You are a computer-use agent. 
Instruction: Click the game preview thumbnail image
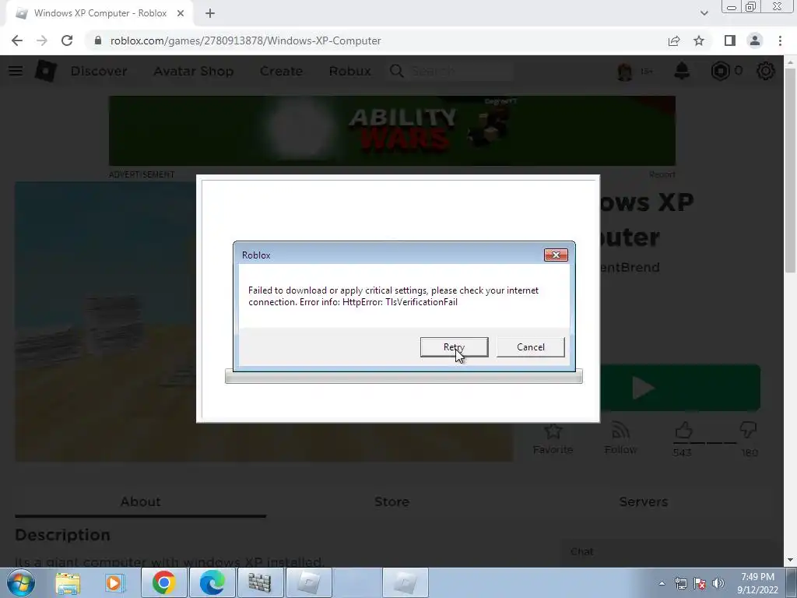click(105, 322)
